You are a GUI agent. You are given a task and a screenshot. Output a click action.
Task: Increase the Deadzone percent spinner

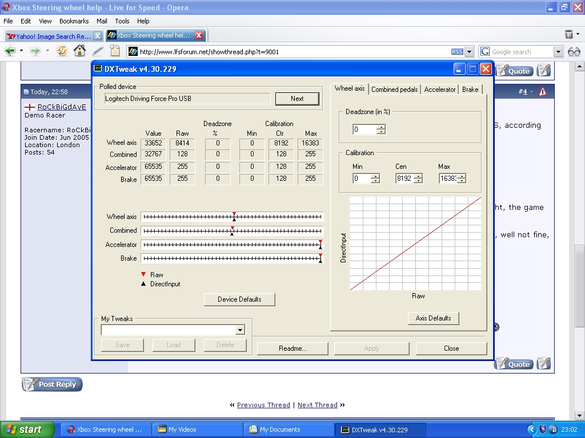[381, 127]
